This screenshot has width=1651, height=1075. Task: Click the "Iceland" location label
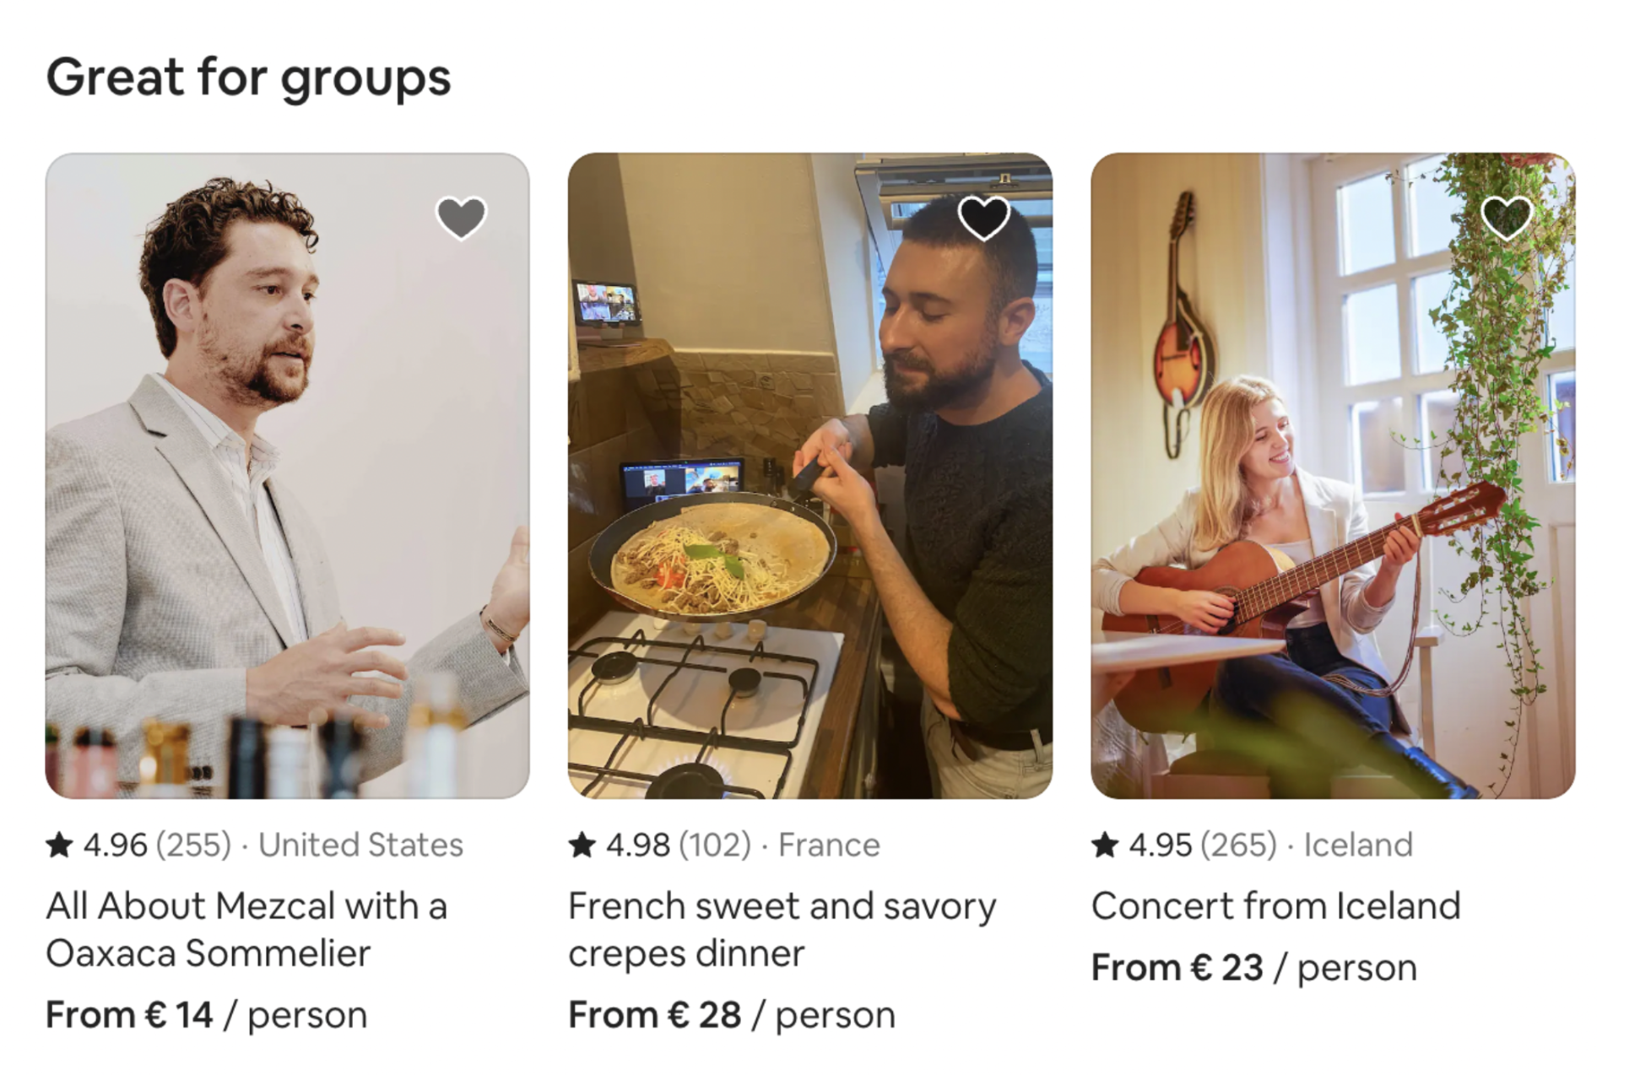[1357, 845]
